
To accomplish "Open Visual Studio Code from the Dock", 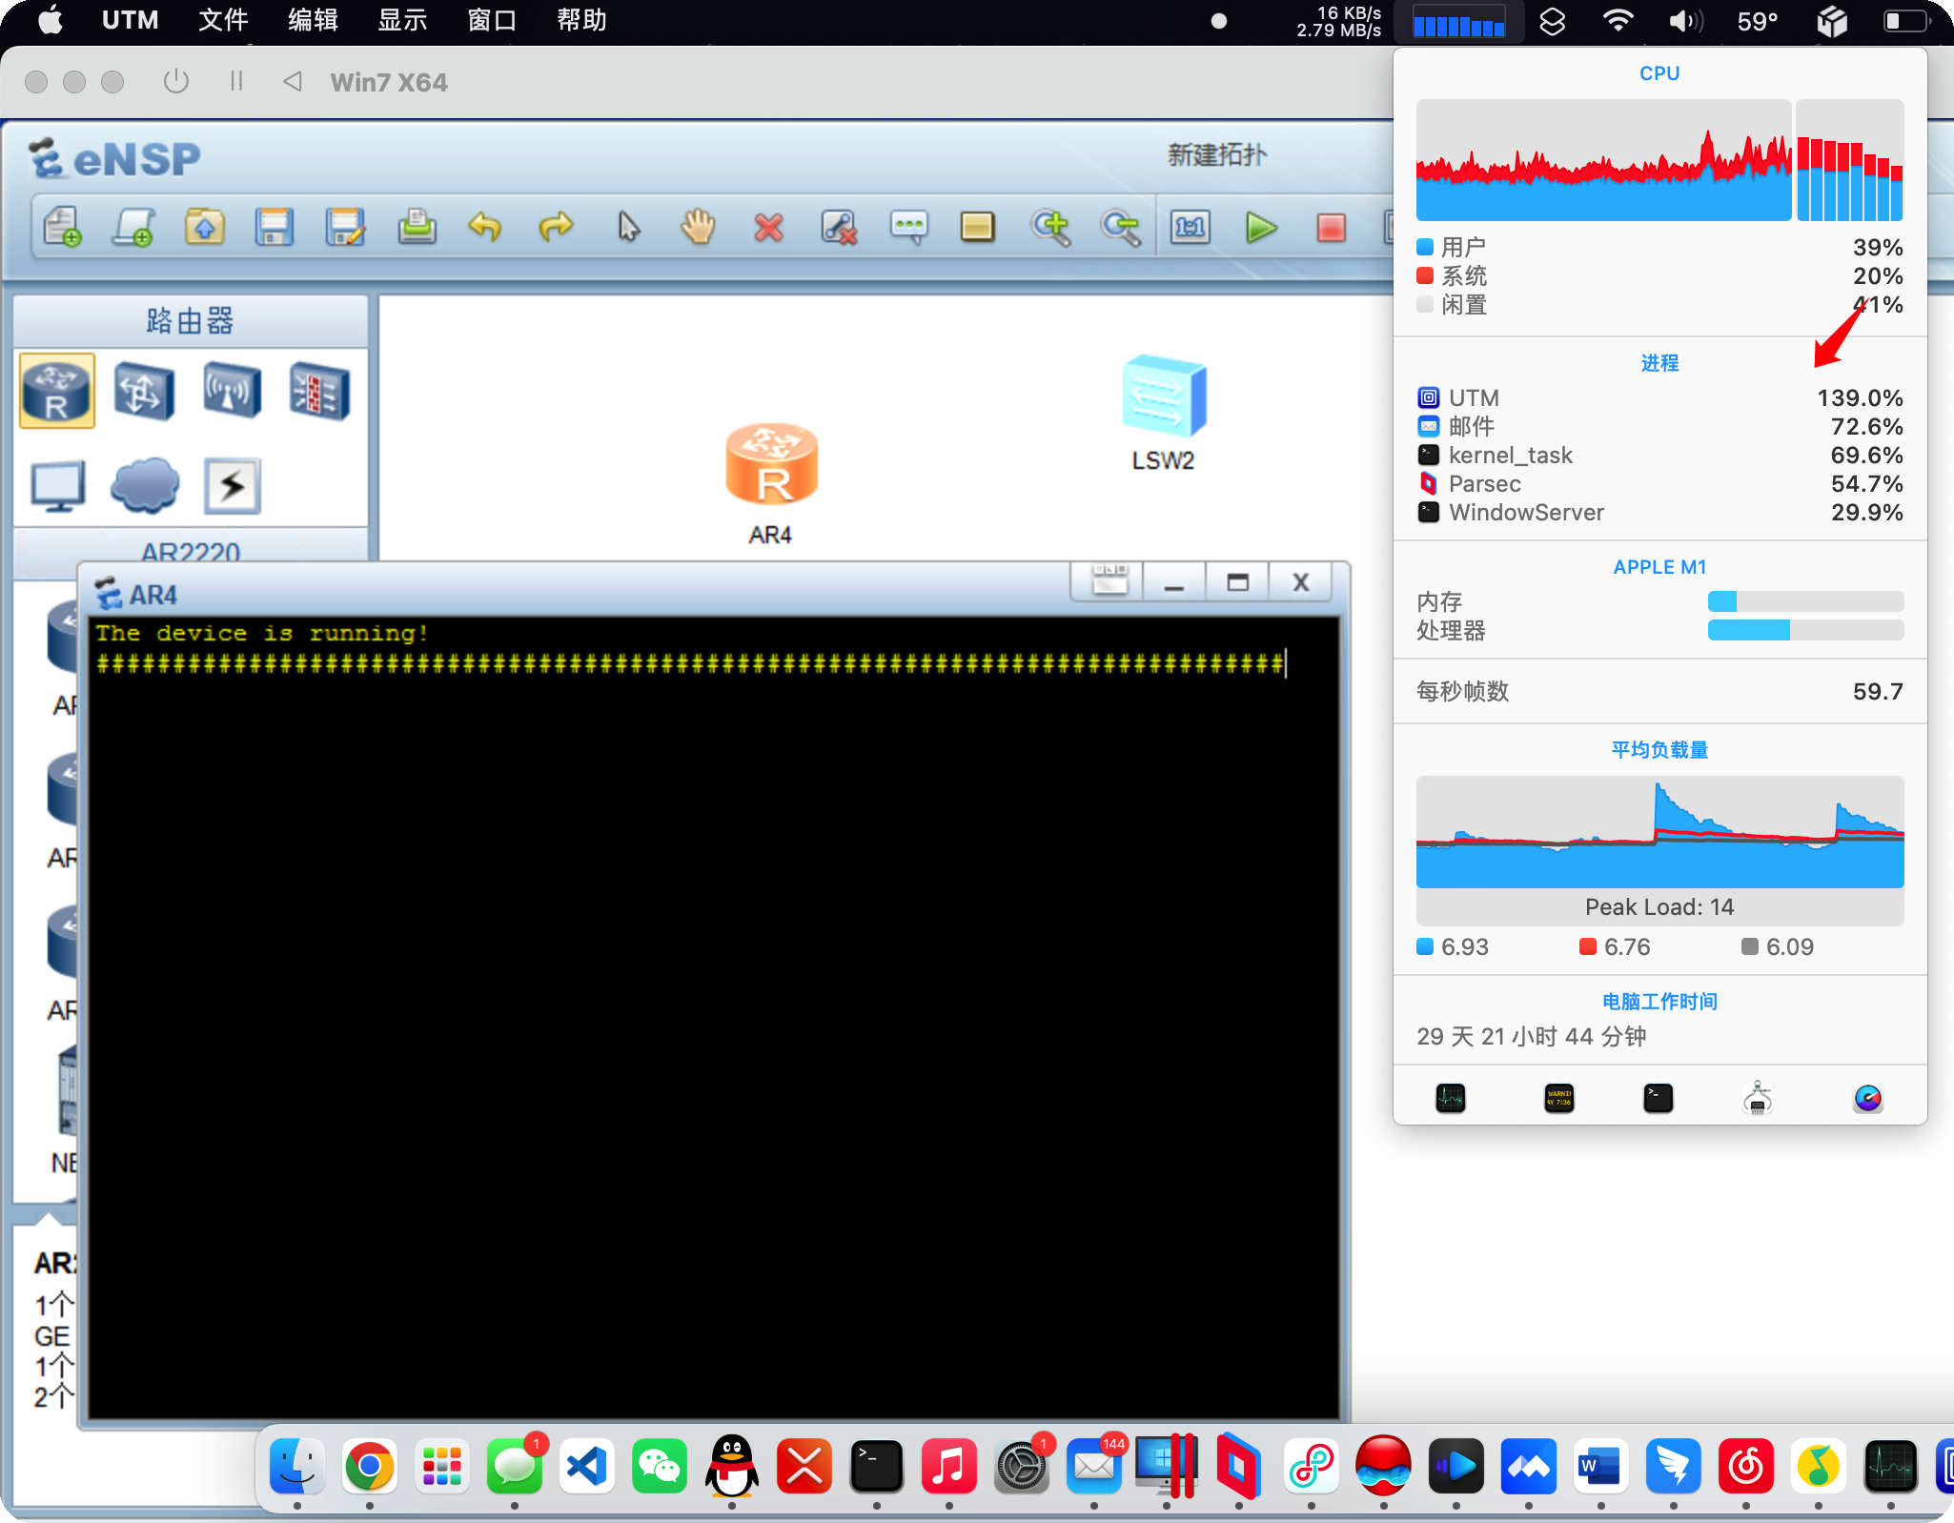I will pos(586,1466).
